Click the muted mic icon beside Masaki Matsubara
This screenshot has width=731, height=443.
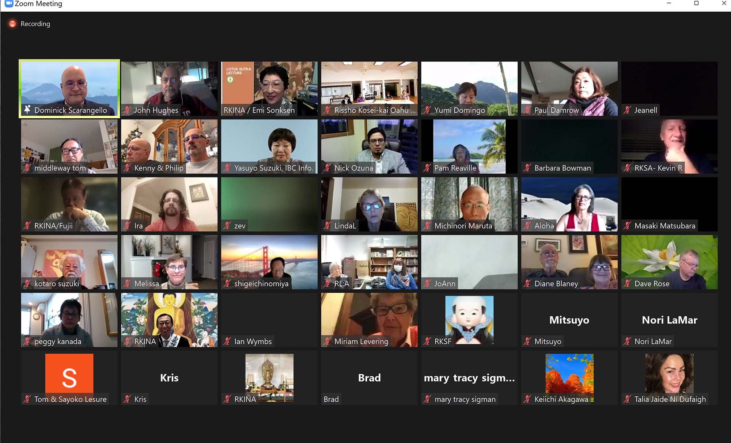(627, 226)
